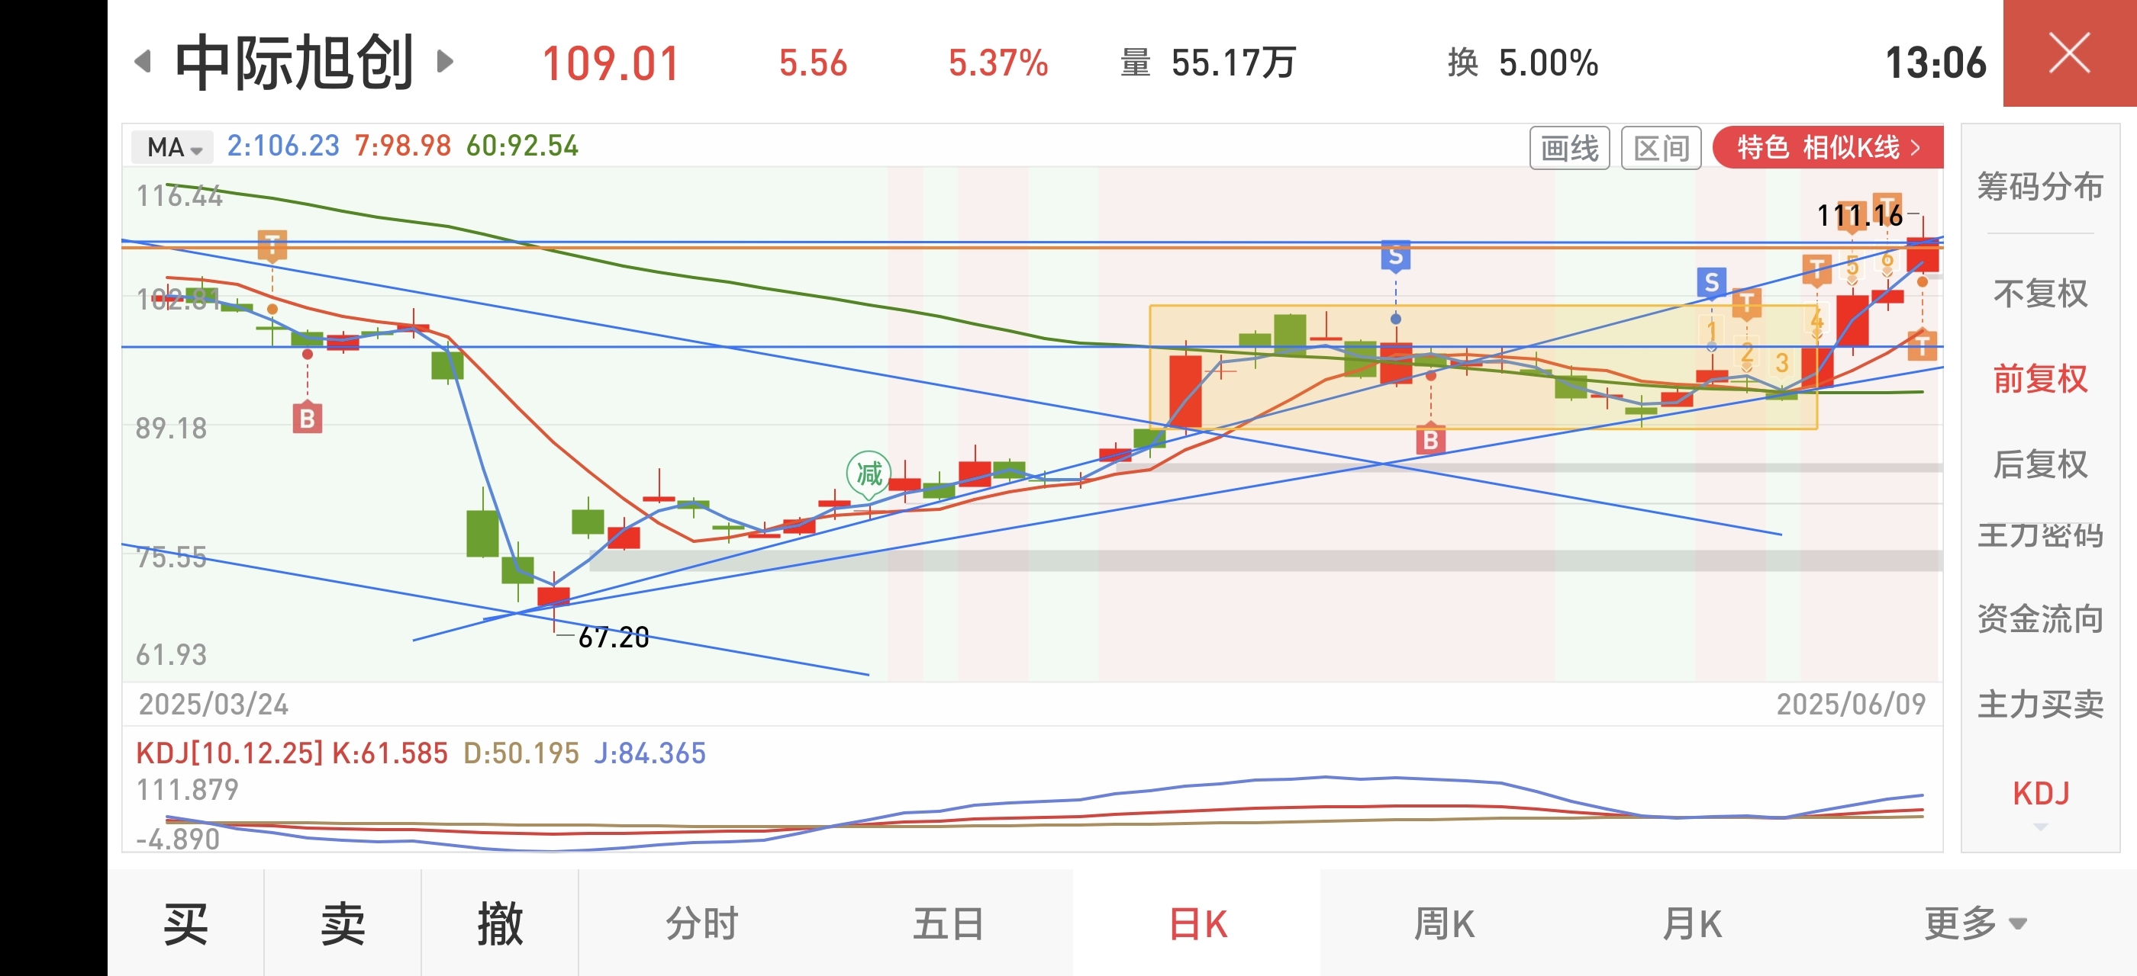Switch to 月K monthly chart tab
Viewport: 2137px width, 976px height.
pos(1692,923)
